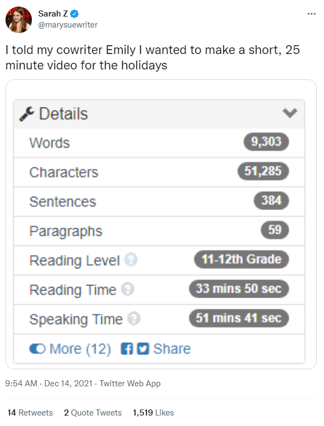Toggle the More (12) switch

pos(37,348)
